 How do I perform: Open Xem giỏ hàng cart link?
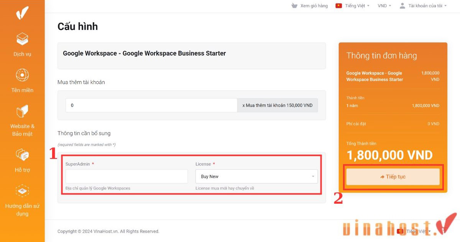(314, 6)
